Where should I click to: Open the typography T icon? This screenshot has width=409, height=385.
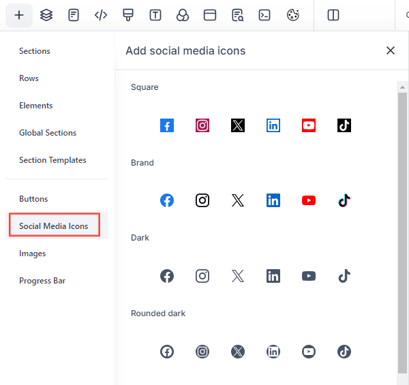[x=155, y=15]
